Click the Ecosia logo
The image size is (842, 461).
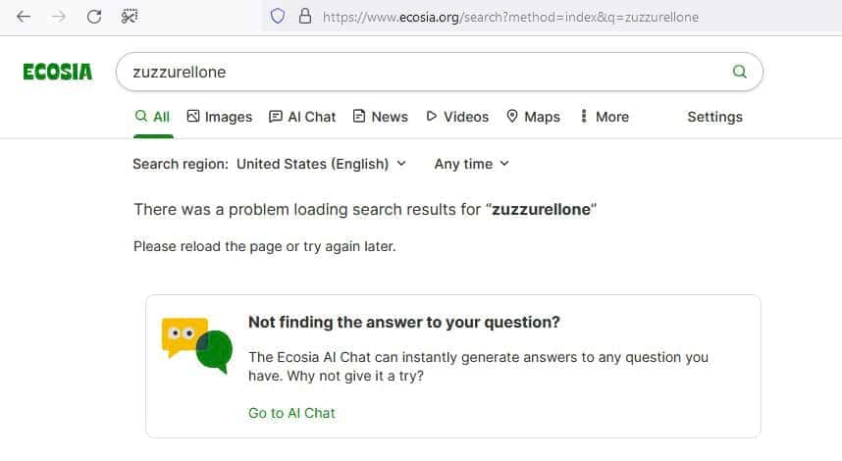point(58,72)
